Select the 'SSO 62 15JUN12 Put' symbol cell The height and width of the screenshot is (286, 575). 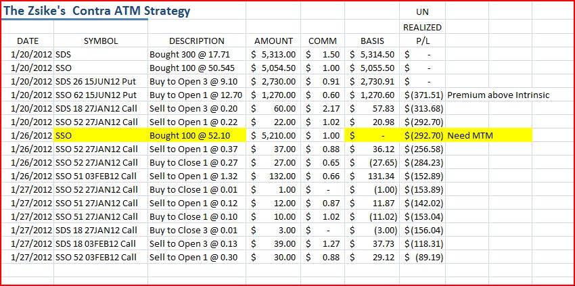tap(101, 95)
